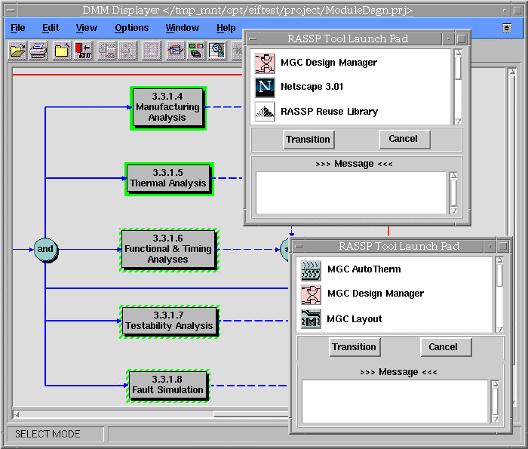
Task: Click the red Exit toolbar icon
Action: tap(83, 51)
